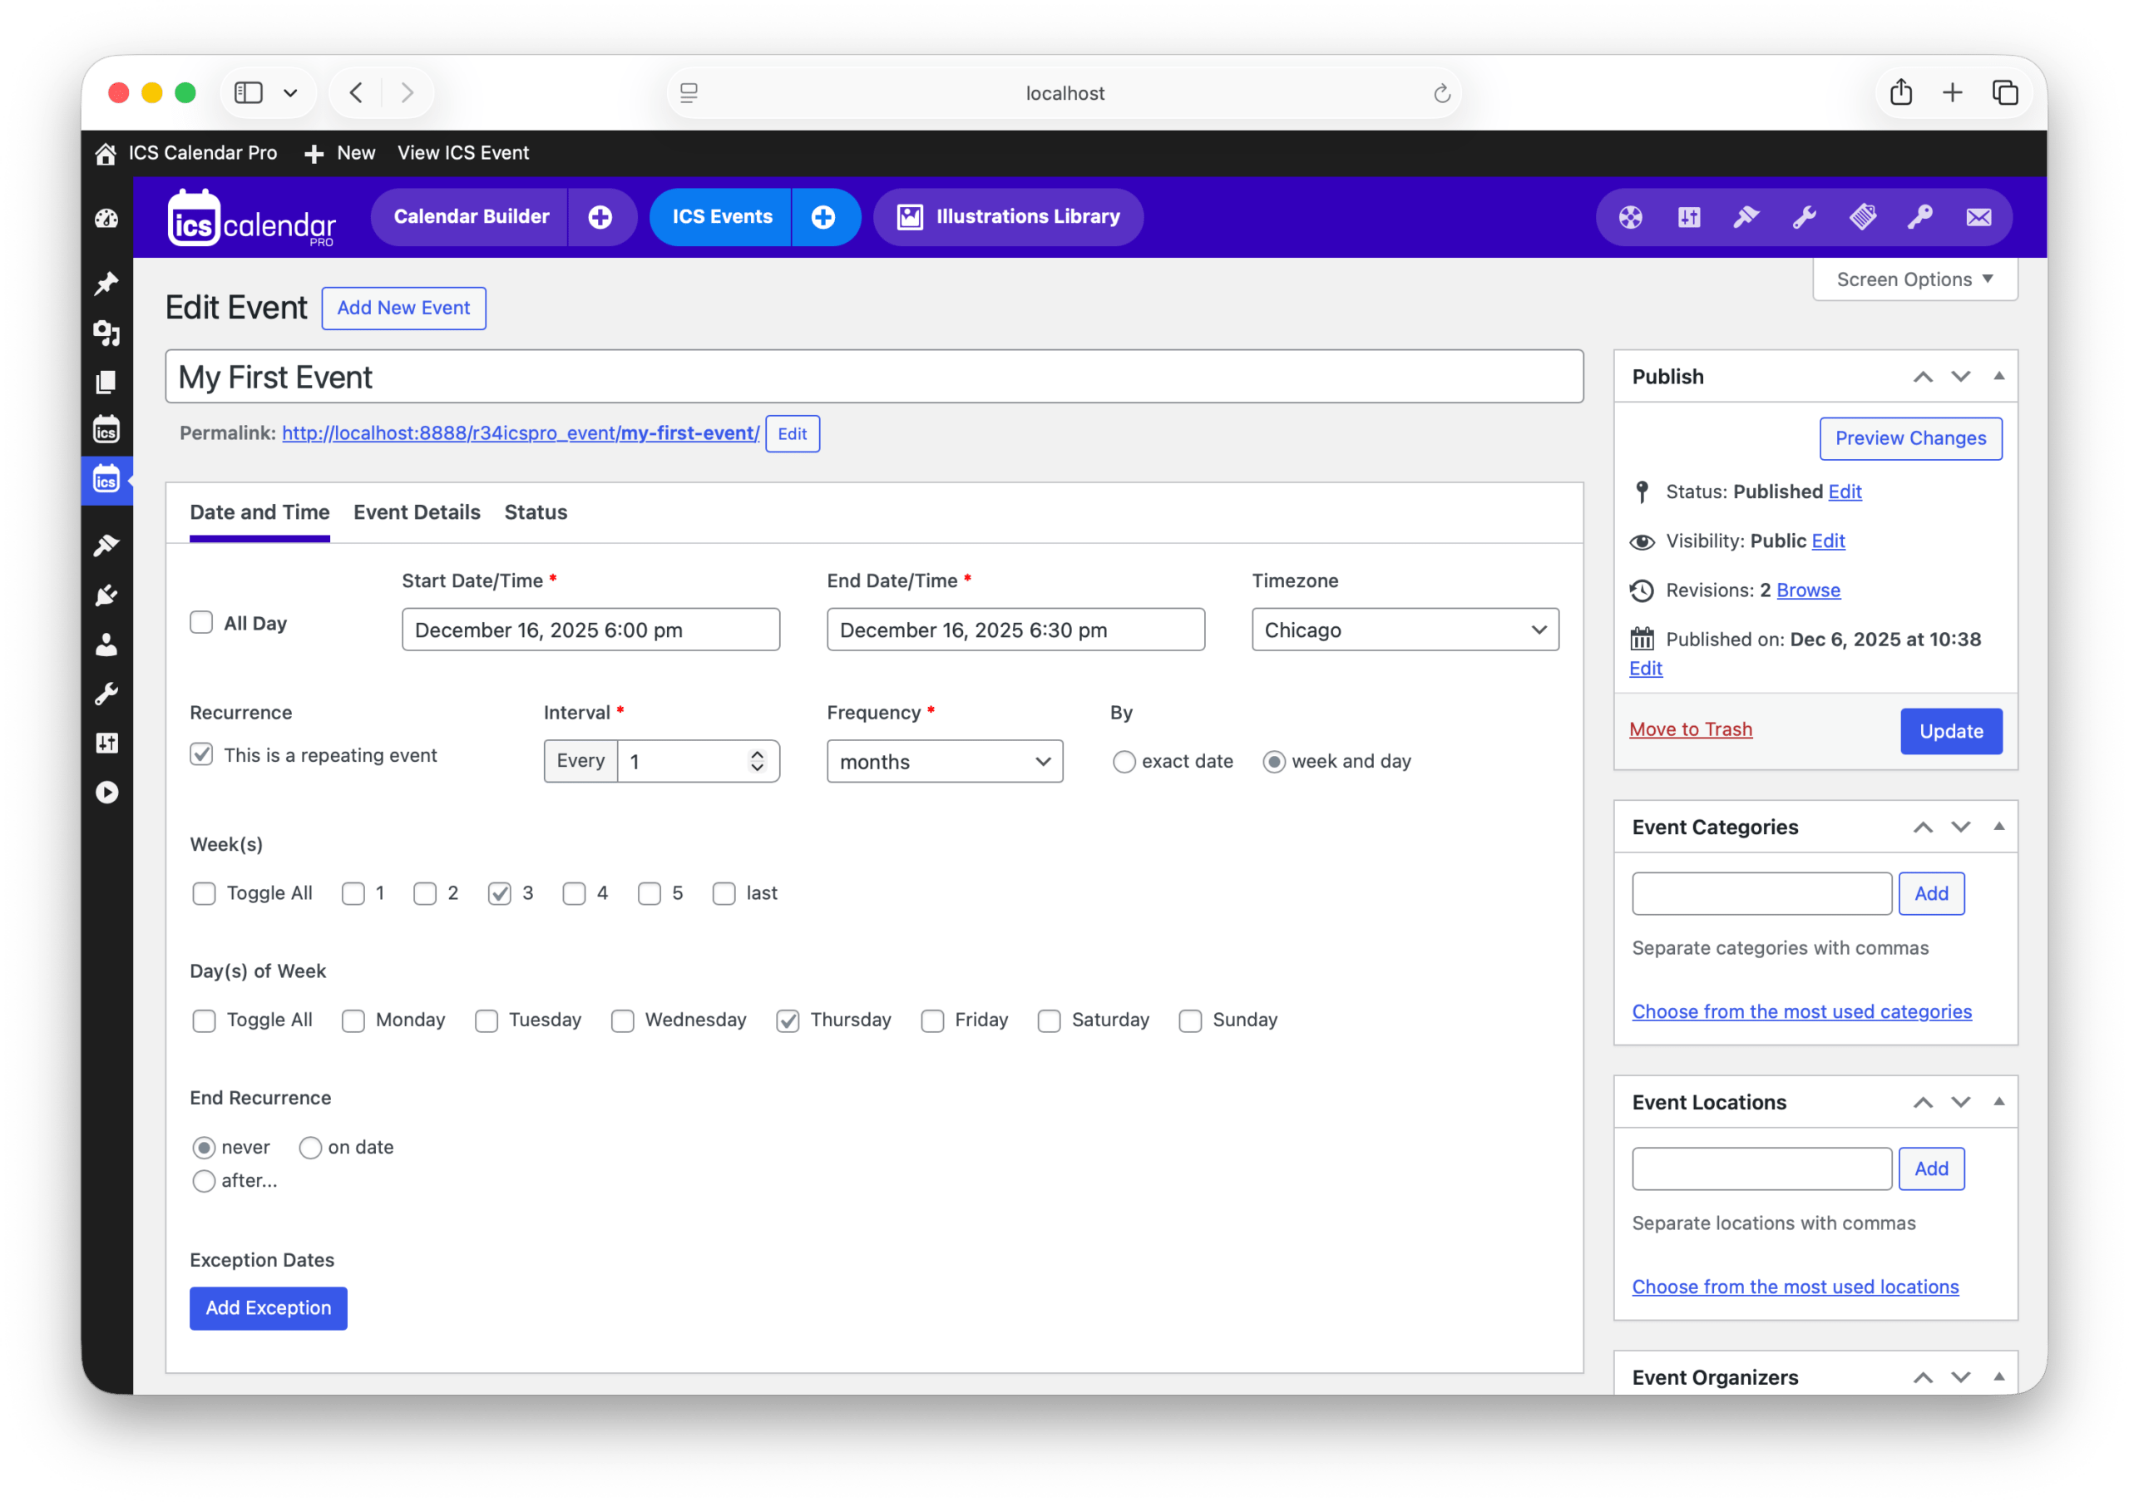Switch to the Event Details tab
The height and width of the screenshot is (1502, 2129).
click(417, 511)
